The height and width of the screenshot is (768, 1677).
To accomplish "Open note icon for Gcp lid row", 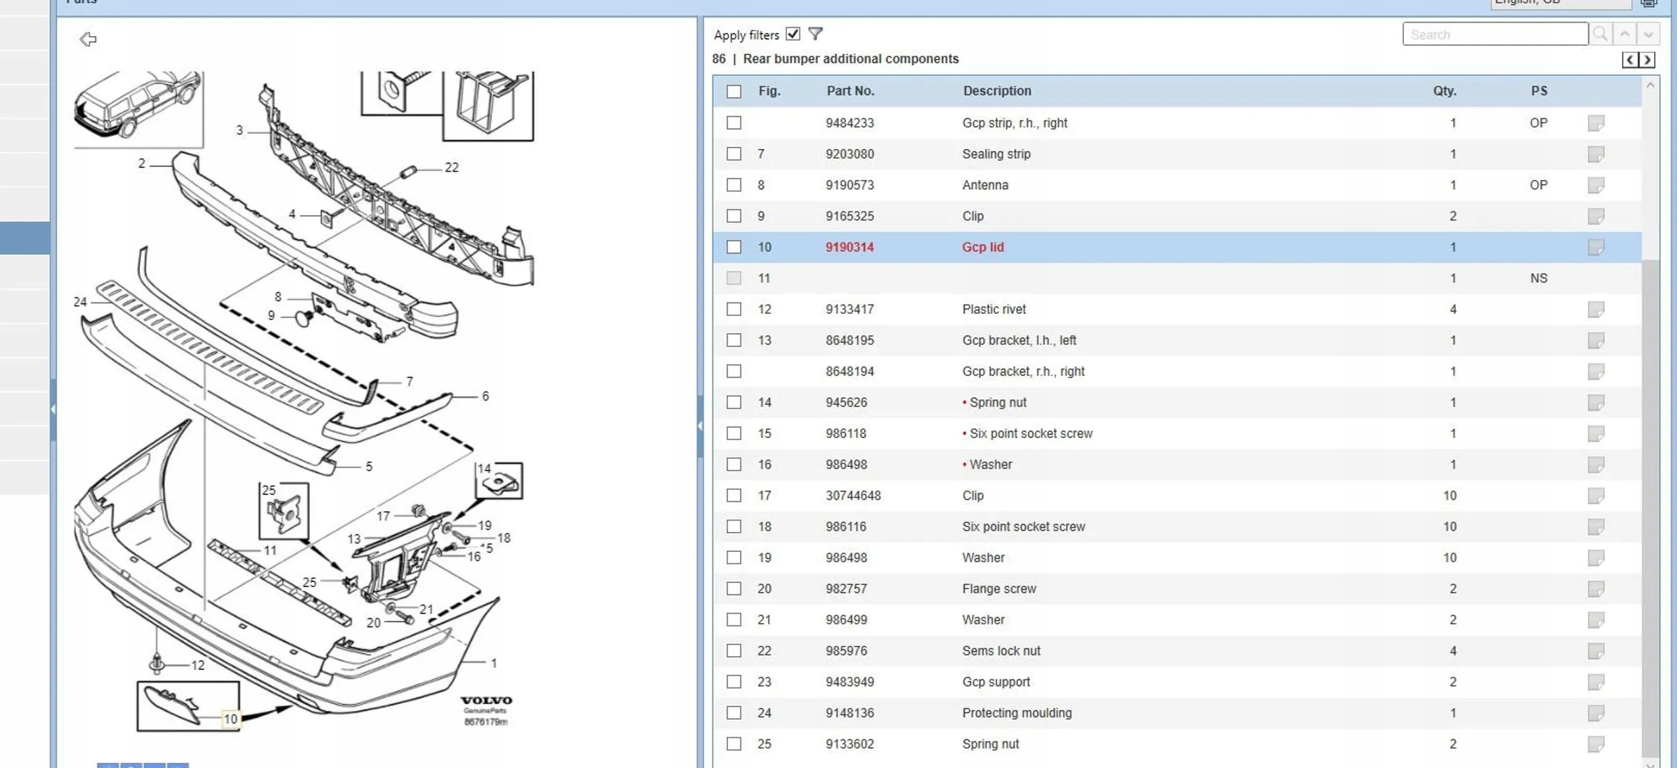I will (1596, 248).
